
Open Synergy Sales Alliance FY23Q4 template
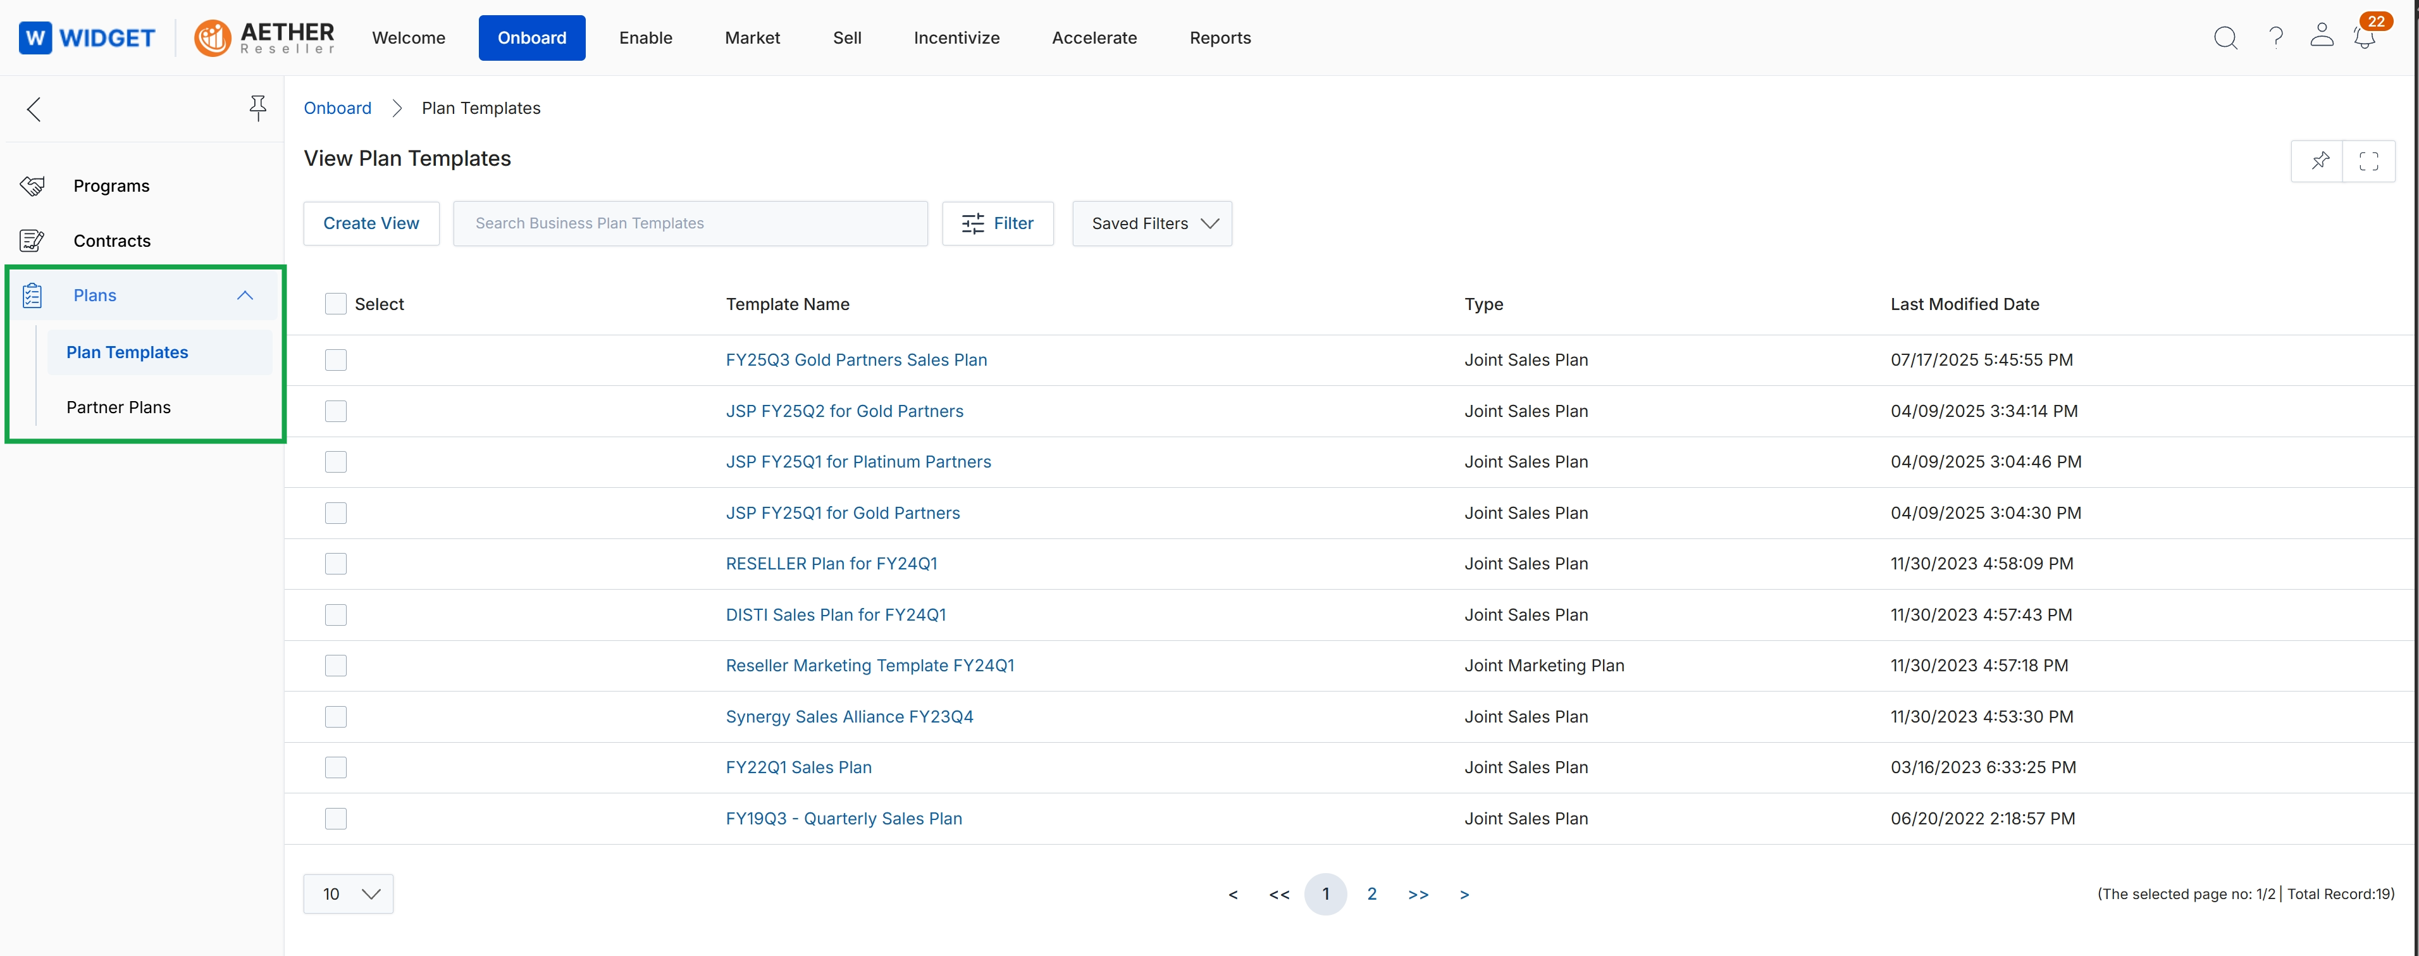[x=849, y=717]
